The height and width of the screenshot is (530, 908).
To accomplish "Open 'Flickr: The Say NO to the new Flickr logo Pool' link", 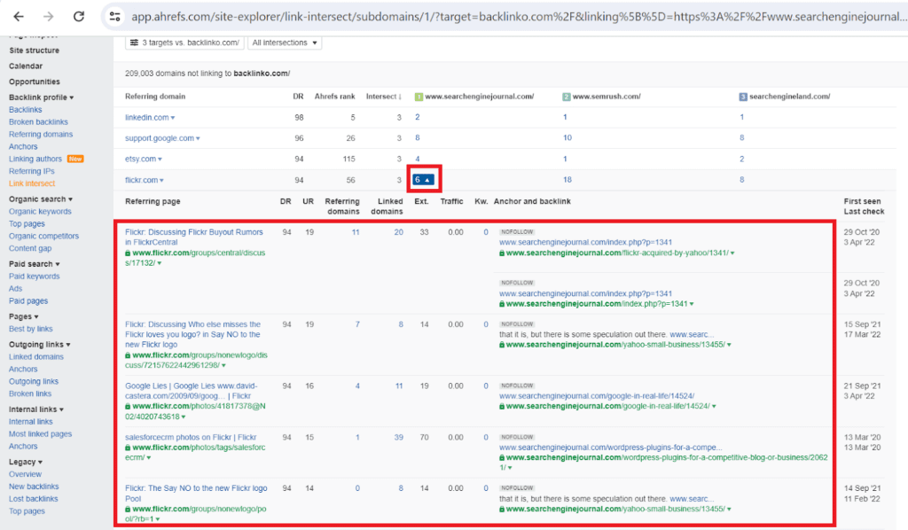I will coord(196,494).
